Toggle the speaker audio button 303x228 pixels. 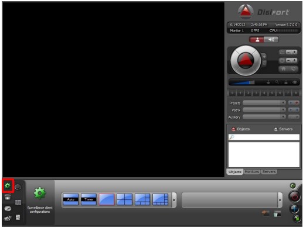pyautogui.click(x=271, y=40)
